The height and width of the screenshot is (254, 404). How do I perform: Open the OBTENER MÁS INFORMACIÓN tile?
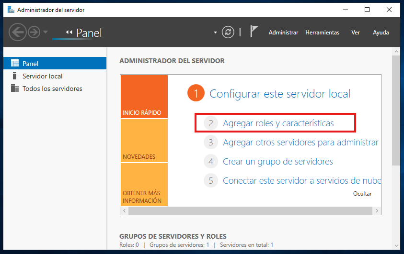coord(144,185)
